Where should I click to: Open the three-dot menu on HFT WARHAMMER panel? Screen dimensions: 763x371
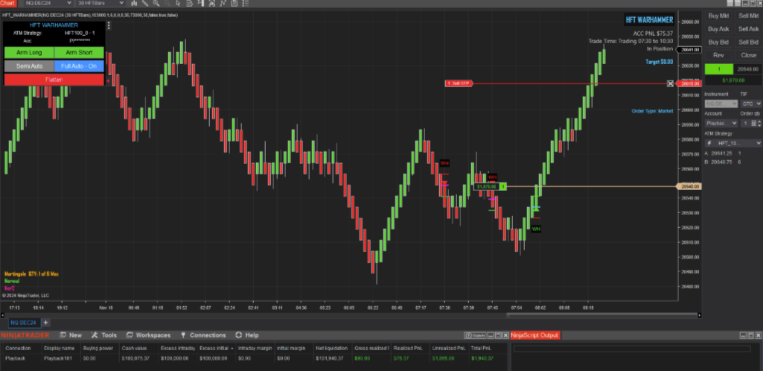click(109, 25)
